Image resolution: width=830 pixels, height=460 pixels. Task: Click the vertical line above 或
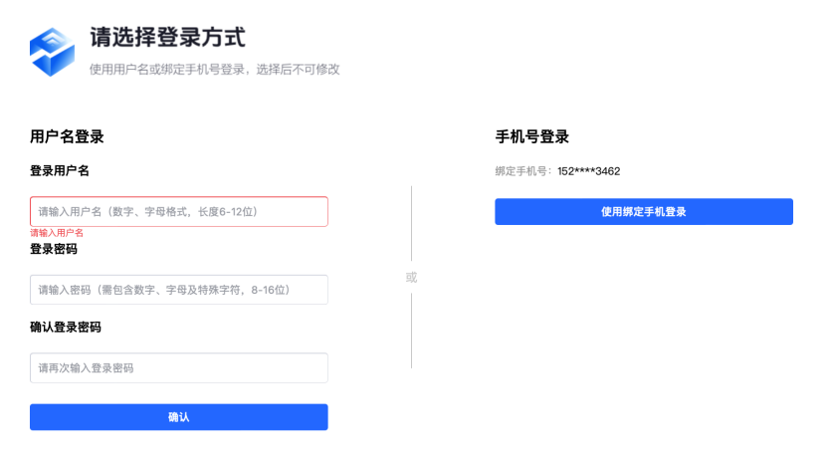(x=411, y=223)
